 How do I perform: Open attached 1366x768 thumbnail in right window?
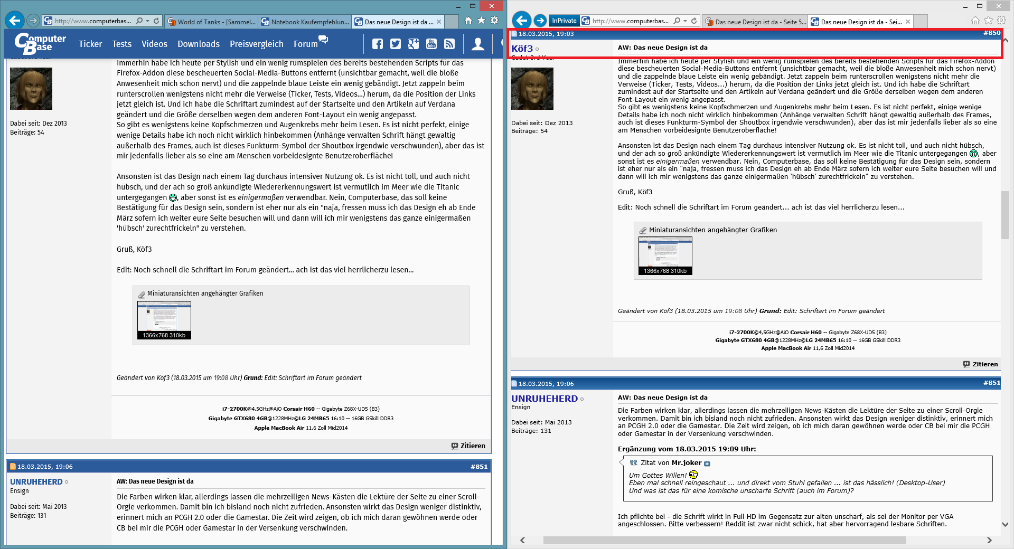(665, 256)
